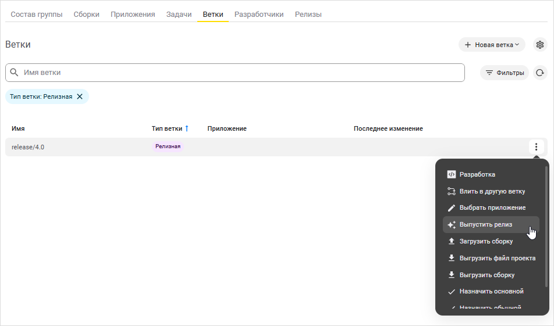Click the code icon beside Разработка
The height and width of the screenshot is (326, 554).
451,174
